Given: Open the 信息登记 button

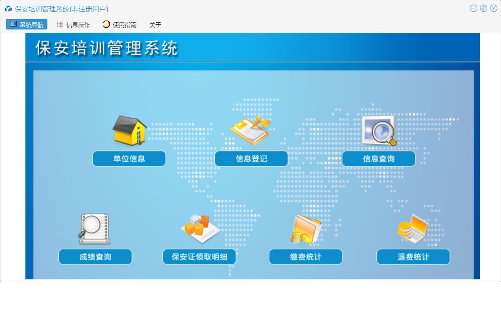Looking at the screenshot, I should tap(251, 159).
